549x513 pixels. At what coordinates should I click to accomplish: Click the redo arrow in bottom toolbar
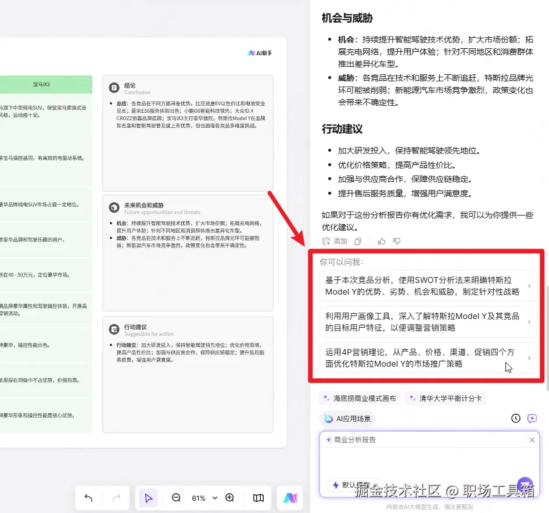click(x=116, y=497)
